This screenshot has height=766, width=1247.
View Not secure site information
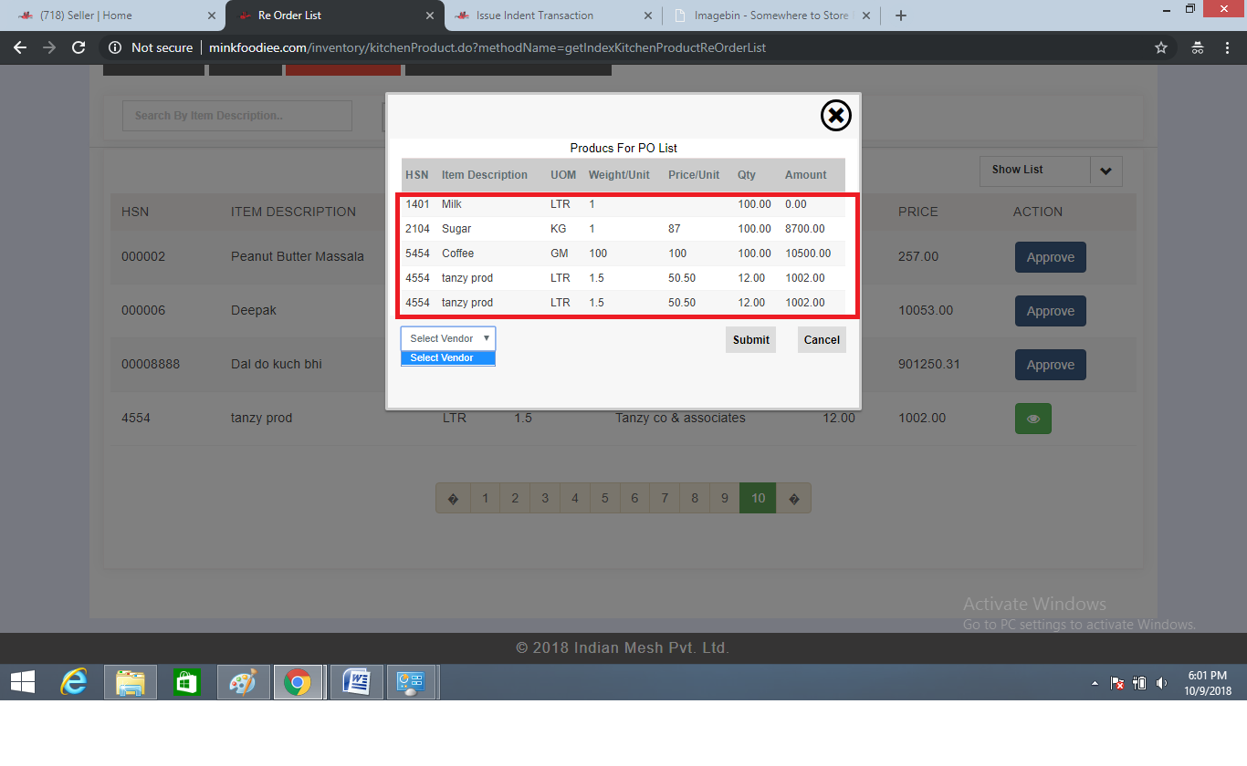pyautogui.click(x=151, y=47)
